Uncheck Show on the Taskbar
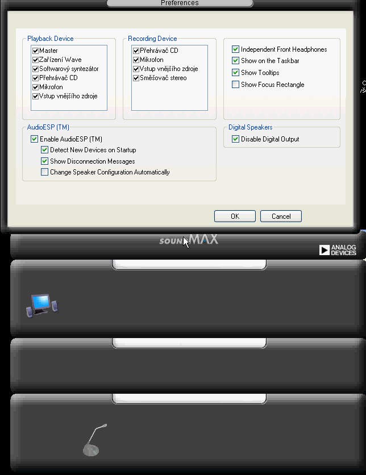This screenshot has width=366, height=475. tap(235, 61)
